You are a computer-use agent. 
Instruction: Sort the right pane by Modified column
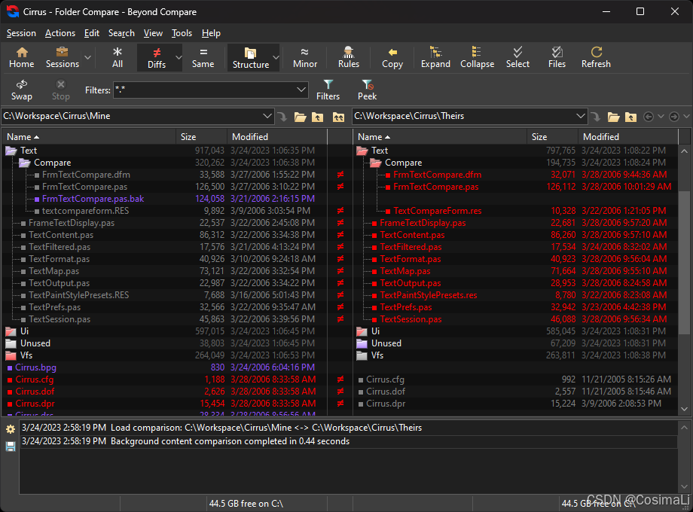[627, 137]
